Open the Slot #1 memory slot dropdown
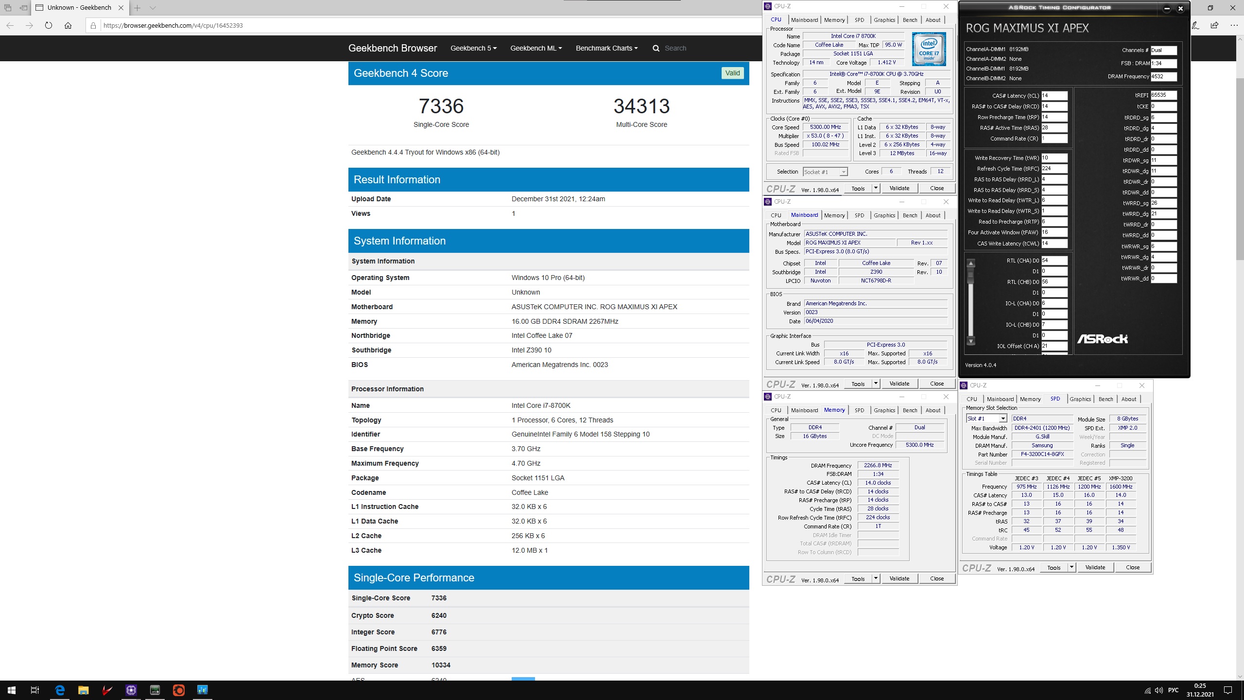 [986, 419]
